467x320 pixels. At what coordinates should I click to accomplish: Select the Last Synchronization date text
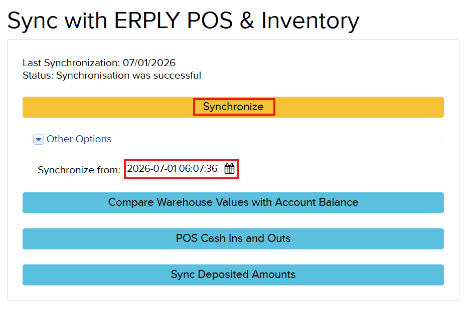(x=99, y=63)
